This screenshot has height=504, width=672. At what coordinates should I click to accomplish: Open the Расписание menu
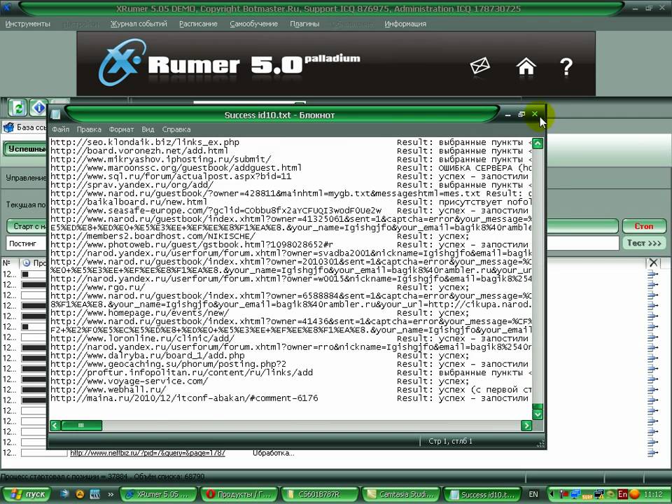[198, 24]
